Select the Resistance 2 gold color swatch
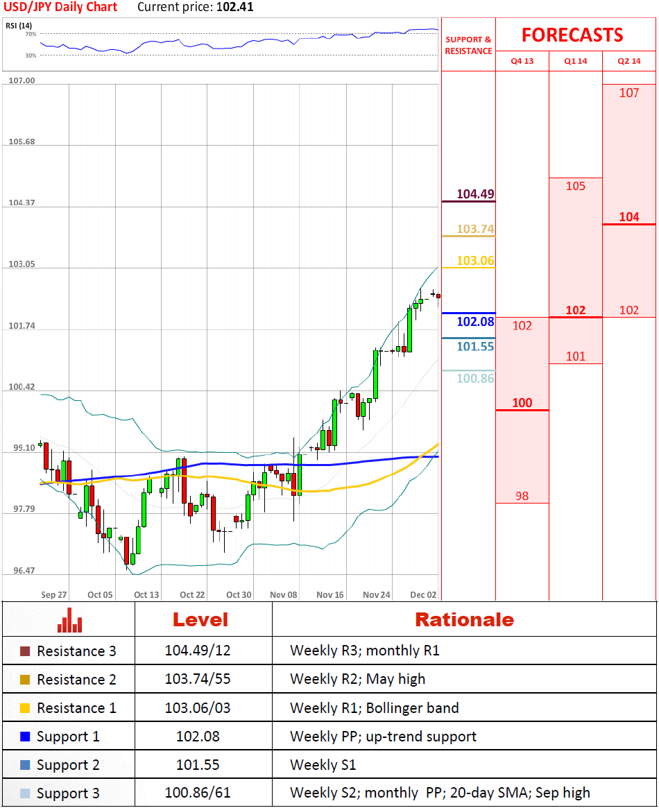The width and height of the screenshot is (659, 808). (25, 680)
